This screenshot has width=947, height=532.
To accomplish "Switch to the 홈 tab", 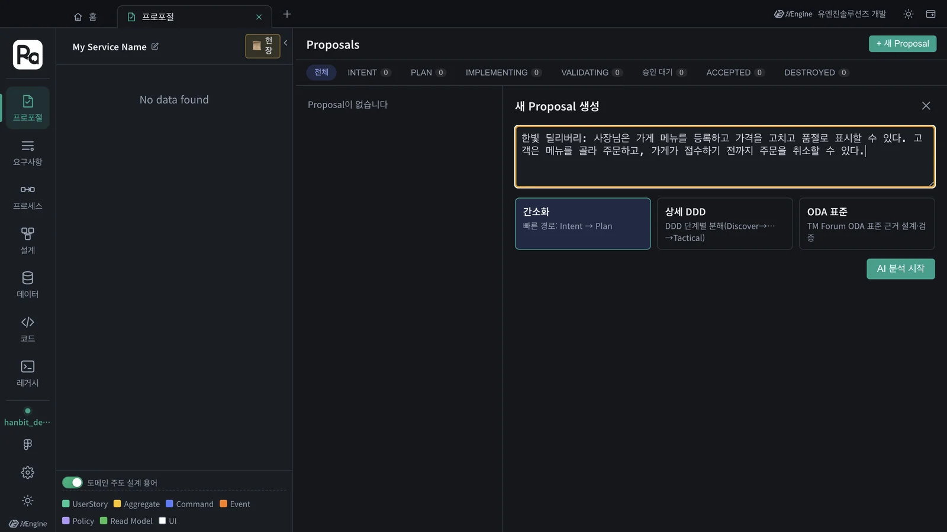I will [x=85, y=17].
